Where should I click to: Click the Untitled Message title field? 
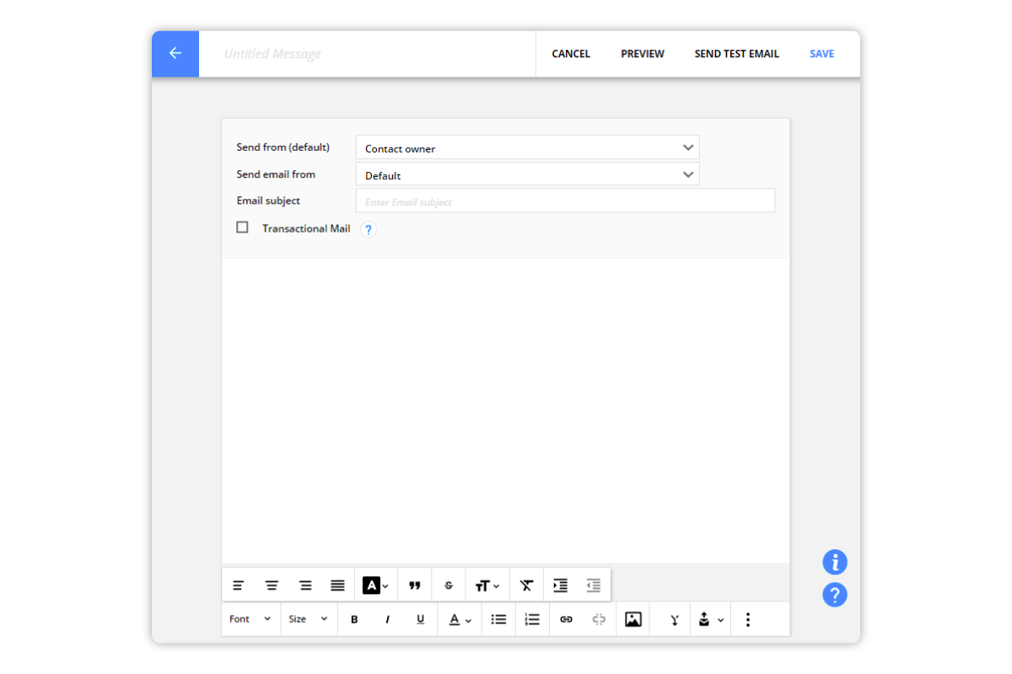(x=367, y=54)
